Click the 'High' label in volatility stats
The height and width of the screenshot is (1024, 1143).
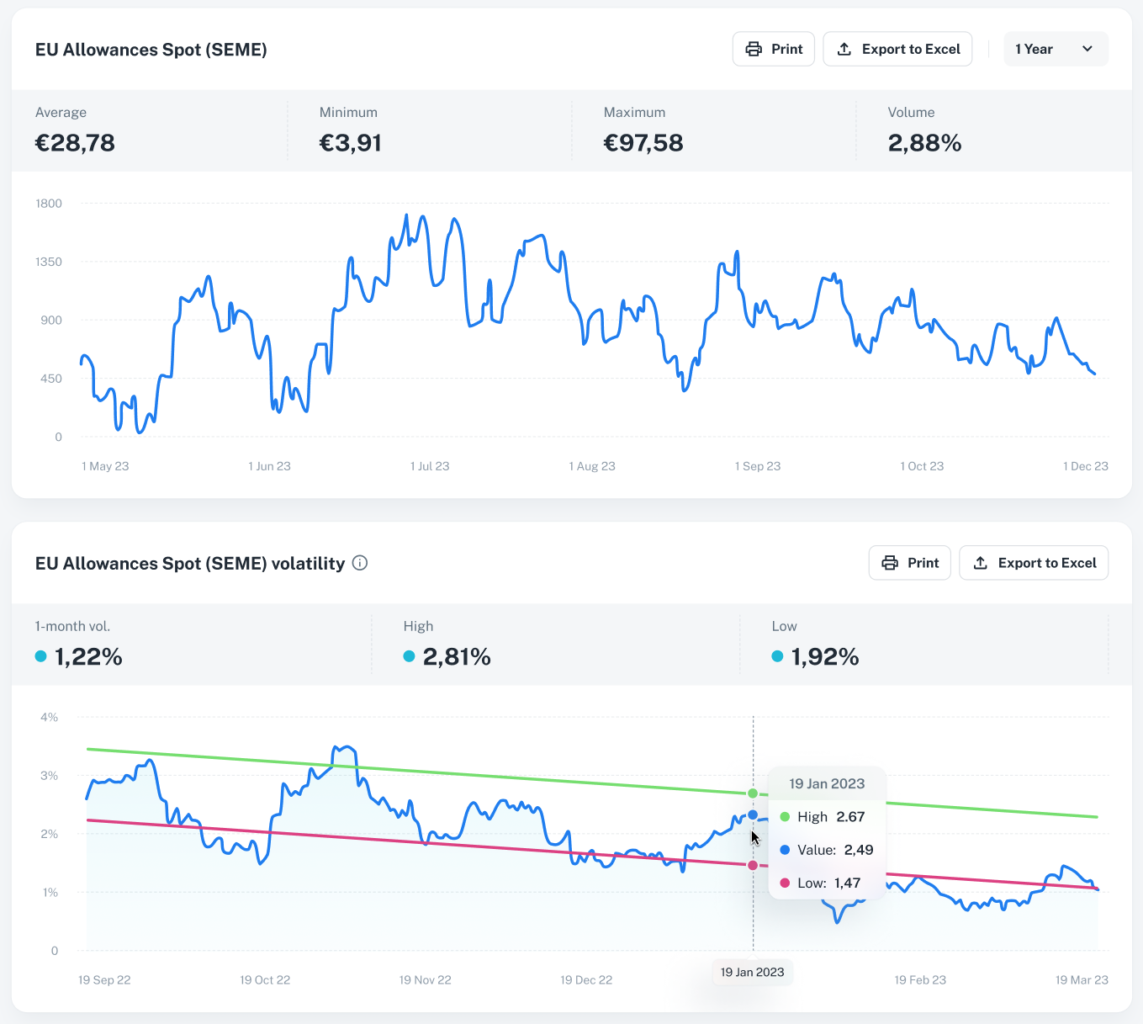click(x=418, y=626)
